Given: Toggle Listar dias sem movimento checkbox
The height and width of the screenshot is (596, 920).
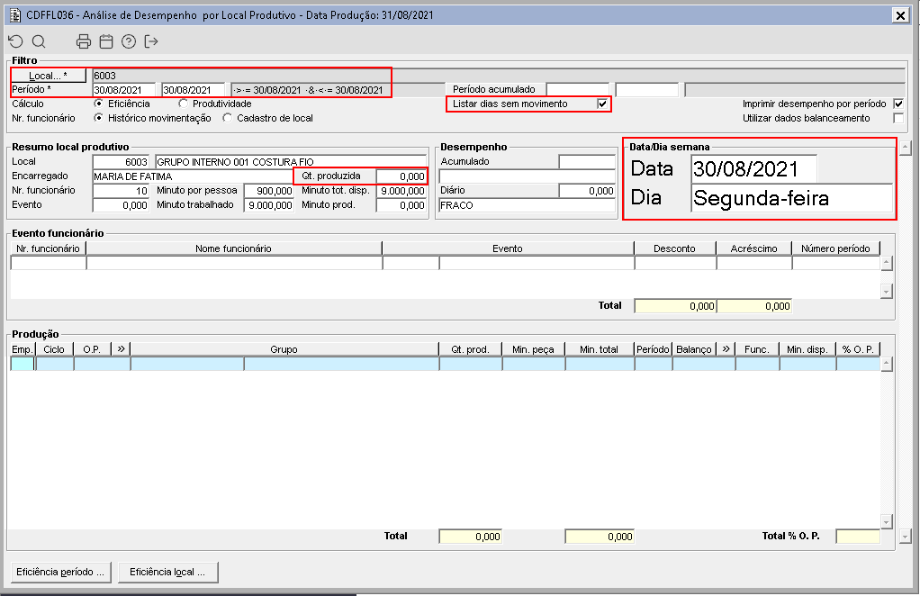Looking at the screenshot, I should [x=602, y=104].
